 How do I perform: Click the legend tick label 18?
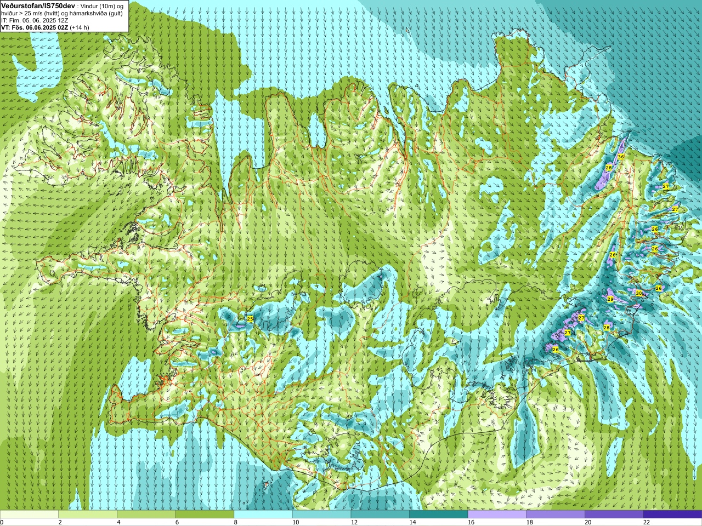click(529, 522)
